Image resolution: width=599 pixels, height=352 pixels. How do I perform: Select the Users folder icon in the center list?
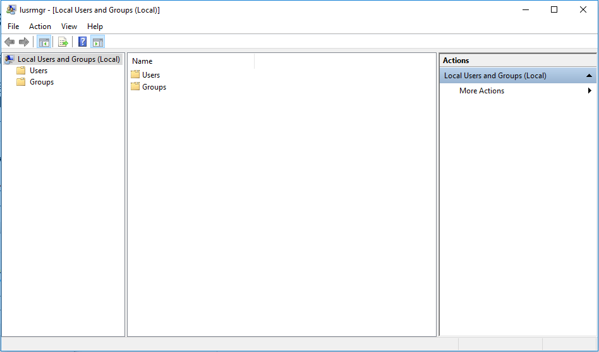pos(135,74)
